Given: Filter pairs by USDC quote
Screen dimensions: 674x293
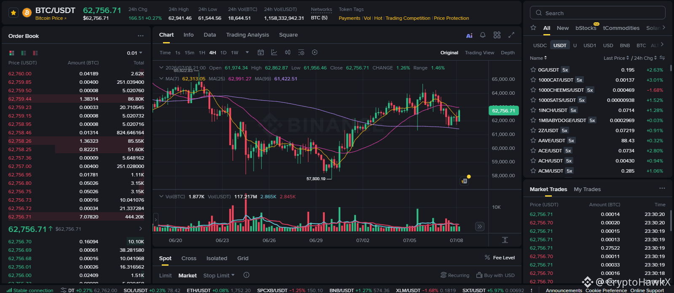Looking at the screenshot, I should [x=540, y=45].
